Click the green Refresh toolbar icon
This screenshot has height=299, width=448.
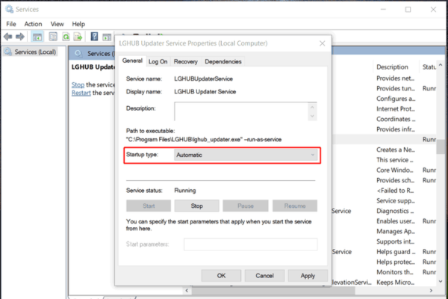click(x=66, y=37)
